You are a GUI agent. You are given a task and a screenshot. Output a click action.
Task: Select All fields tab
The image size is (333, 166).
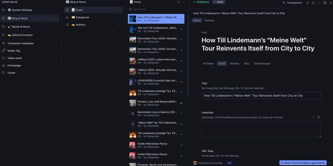click(x=209, y=64)
